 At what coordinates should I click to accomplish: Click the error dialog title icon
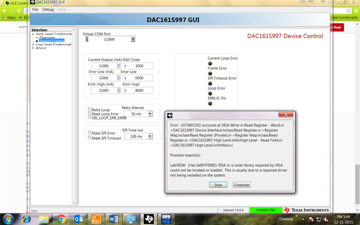[x=170, y=115]
